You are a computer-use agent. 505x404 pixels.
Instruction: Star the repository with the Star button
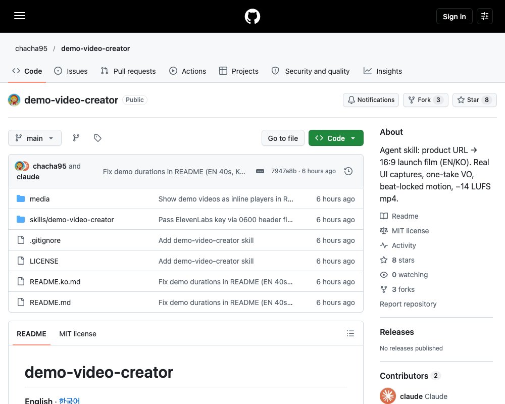point(474,100)
